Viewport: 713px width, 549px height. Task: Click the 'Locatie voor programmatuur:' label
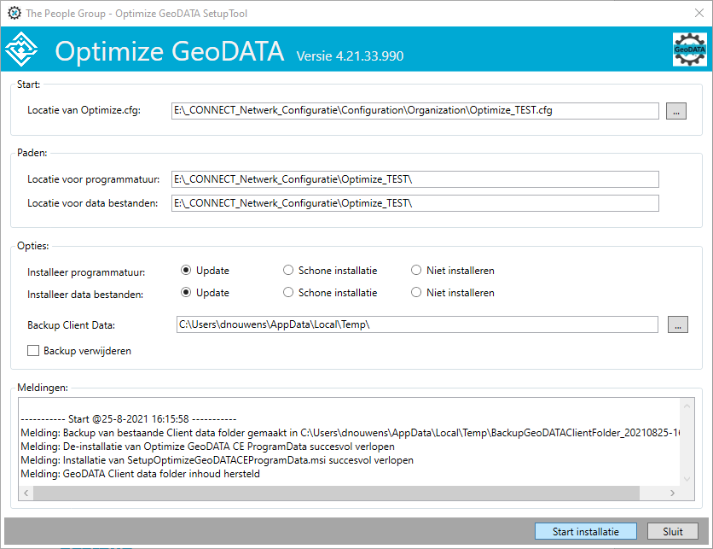click(94, 179)
